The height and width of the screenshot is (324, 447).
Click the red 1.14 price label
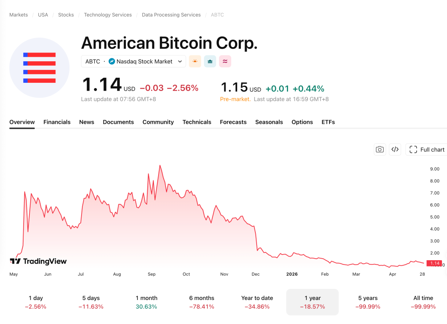(x=434, y=263)
